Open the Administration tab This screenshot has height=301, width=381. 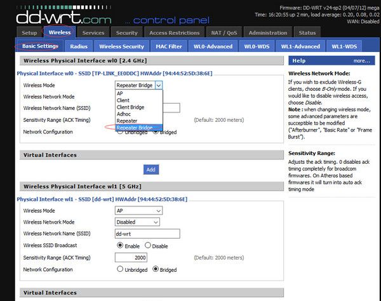[x=268, y=33]
